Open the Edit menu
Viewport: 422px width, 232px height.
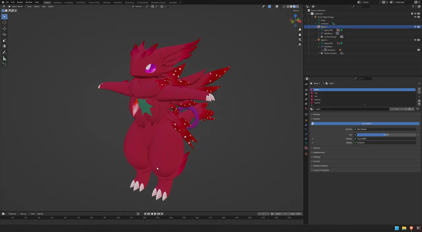13,2
